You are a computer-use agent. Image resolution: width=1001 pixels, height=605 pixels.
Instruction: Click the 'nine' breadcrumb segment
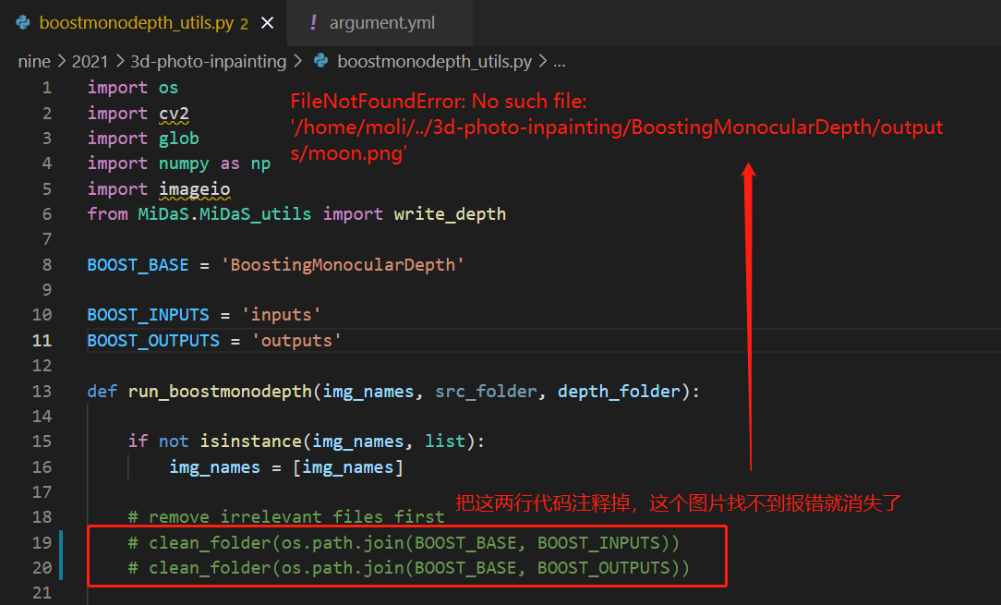click(34, 61)
